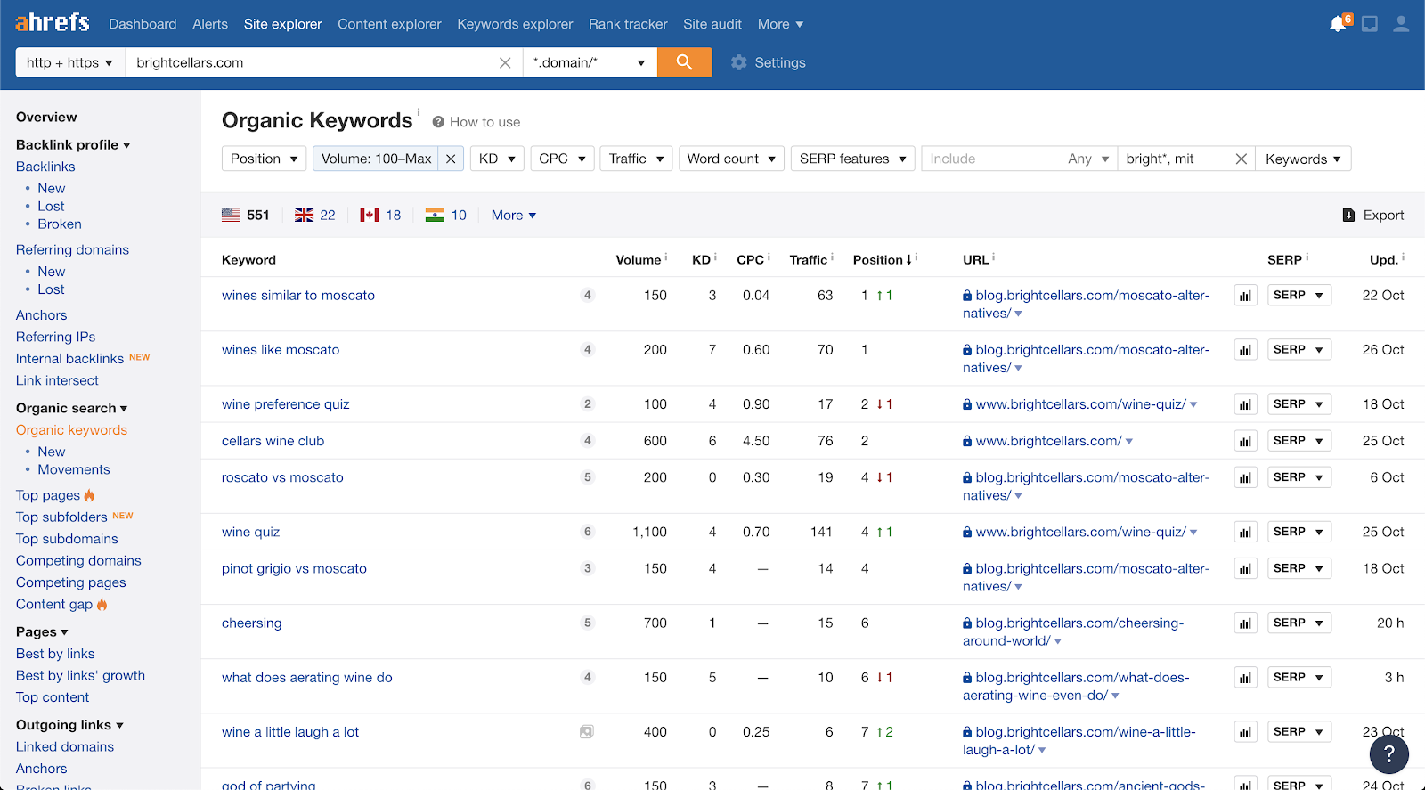
Task: Clear the bright*, mit exclude filter
Action: 1241,159
